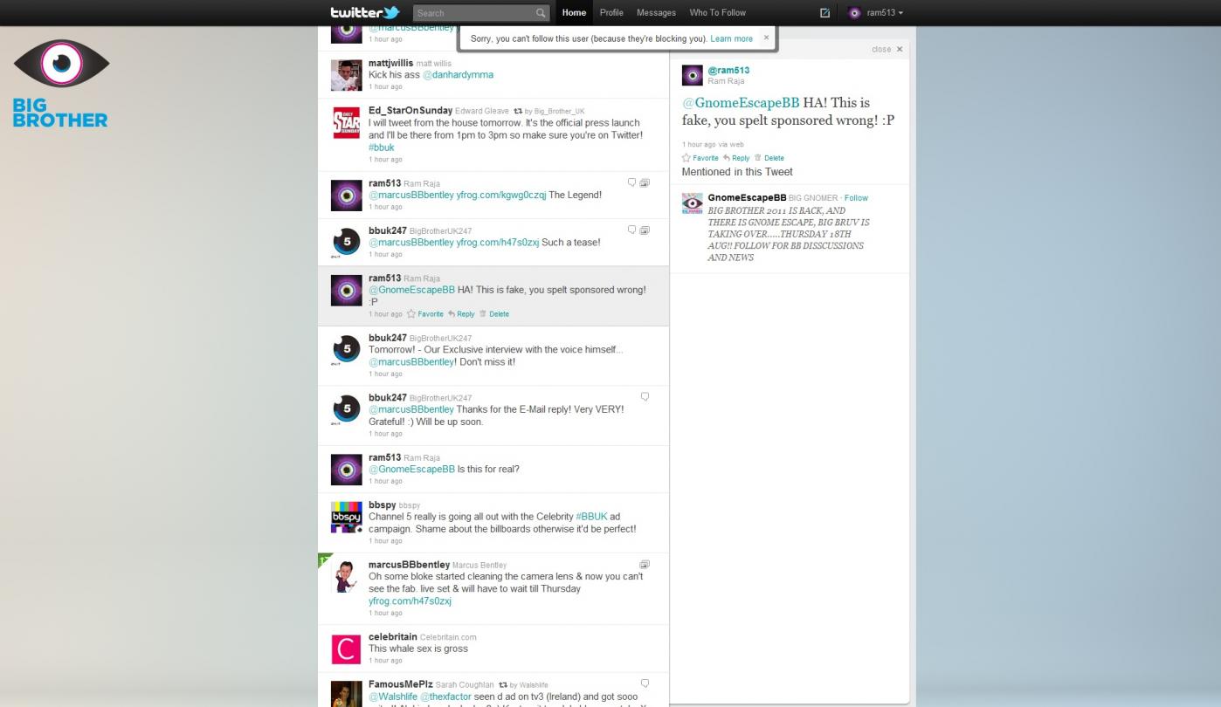Go to the Messages page
Viewport: 1221px width, 707px height.
656,13
